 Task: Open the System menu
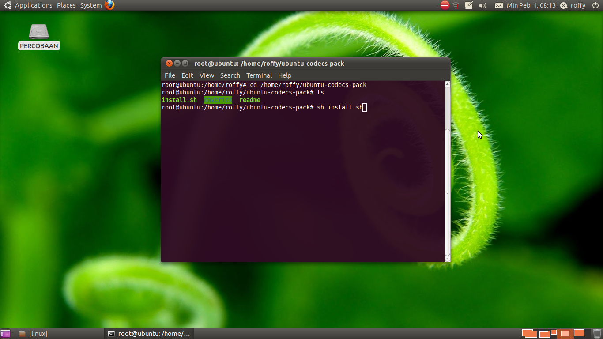(x=91, y=5)
